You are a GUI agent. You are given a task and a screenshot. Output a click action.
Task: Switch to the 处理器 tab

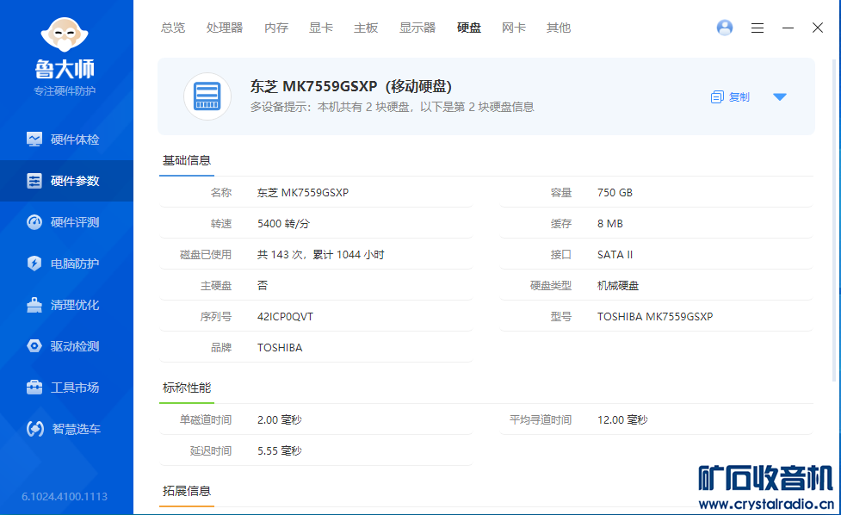coord(225,28)
